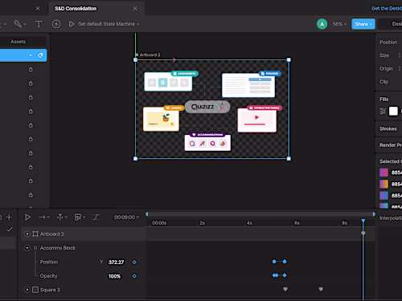Click the user avatar labeled A

coord(322,24)
